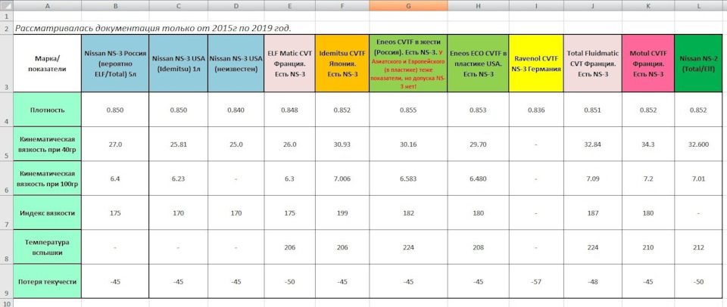Viewport: 727px width, 307px height.
Task: Click the select-all corner box
Action: pos(7,5)
